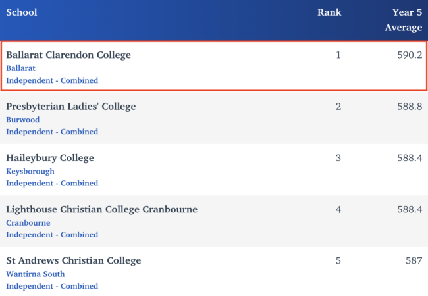
Task: Click the School column header
Action: point(22,12)
